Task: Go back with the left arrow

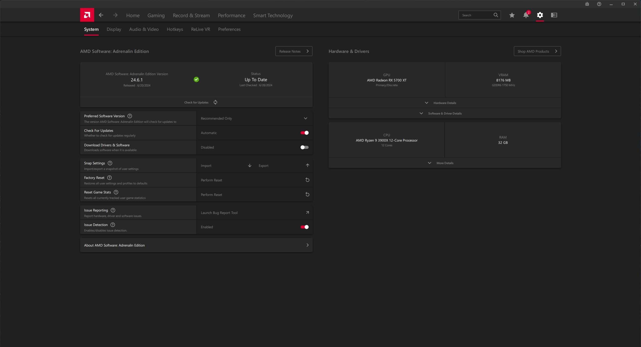Action: coord(101,15)
